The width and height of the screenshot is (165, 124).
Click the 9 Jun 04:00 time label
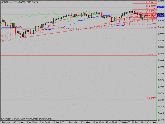point(45,122)
